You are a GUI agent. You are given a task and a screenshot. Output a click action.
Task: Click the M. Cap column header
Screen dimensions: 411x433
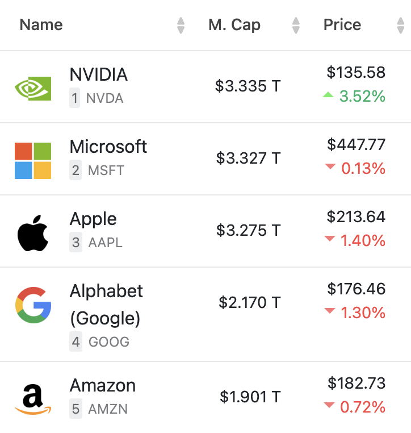click(x=234, y=25)
